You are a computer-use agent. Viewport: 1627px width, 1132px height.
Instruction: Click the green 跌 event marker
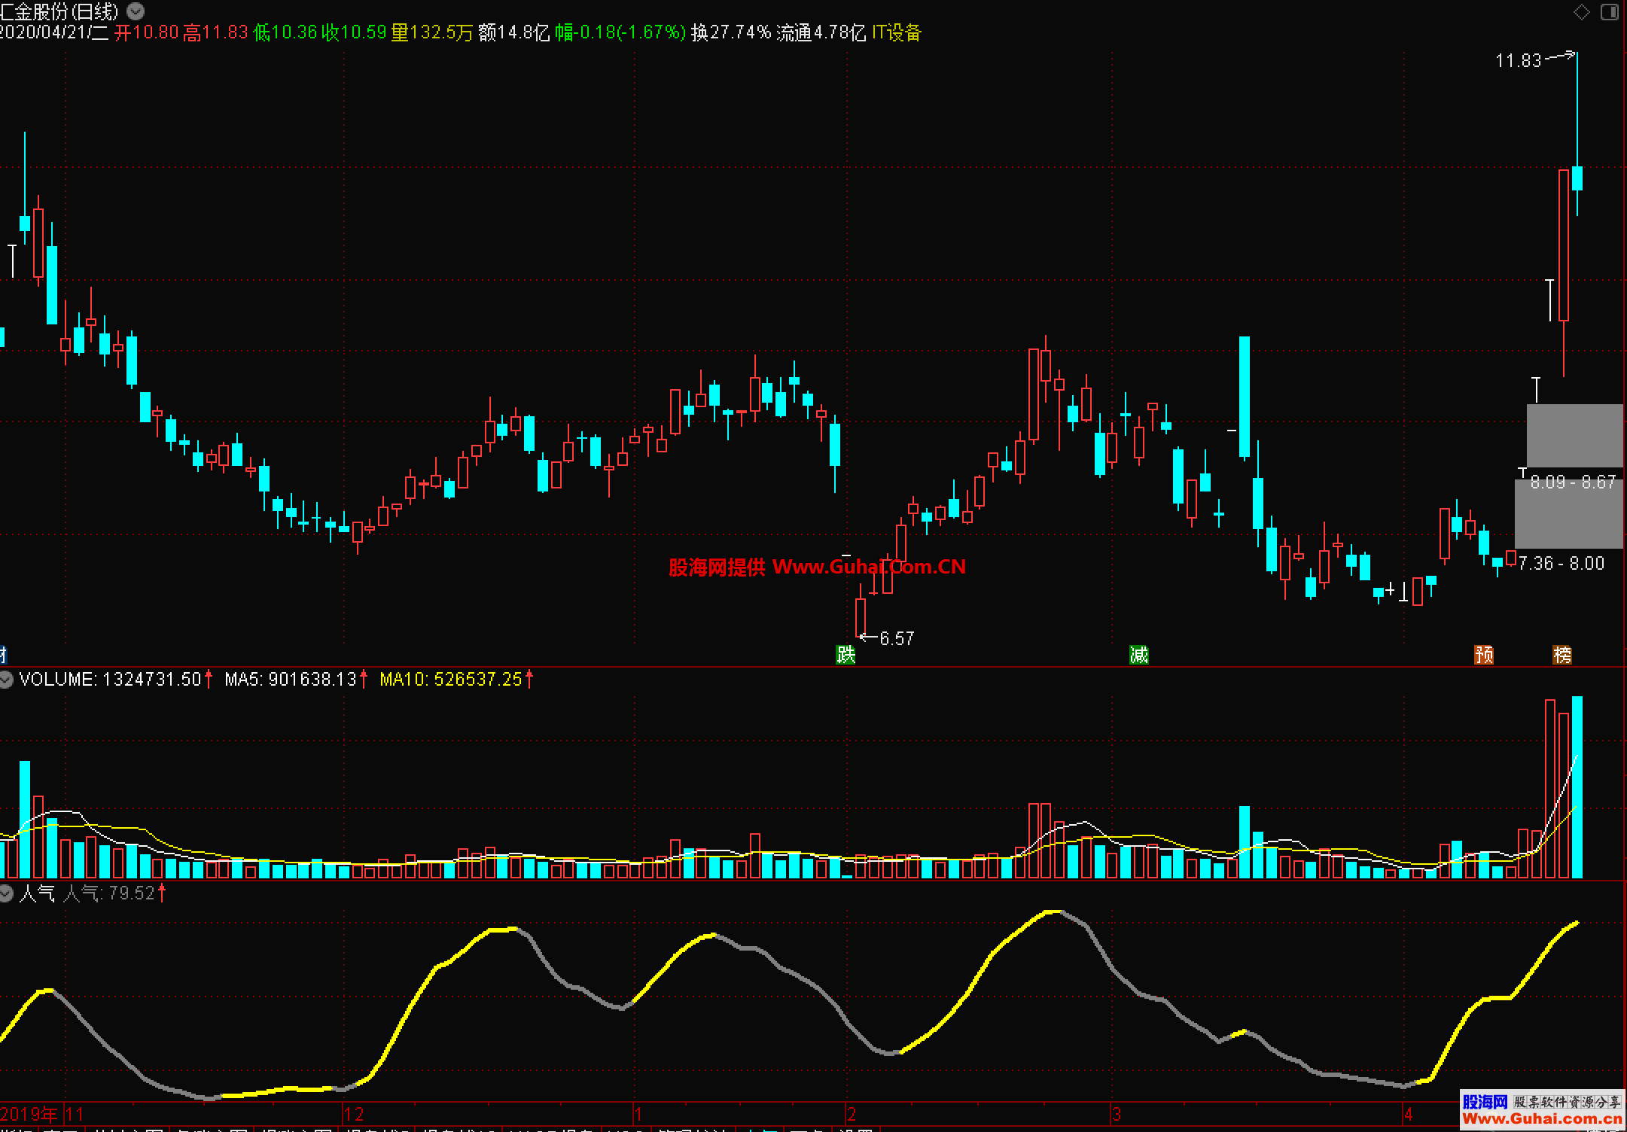846,655
